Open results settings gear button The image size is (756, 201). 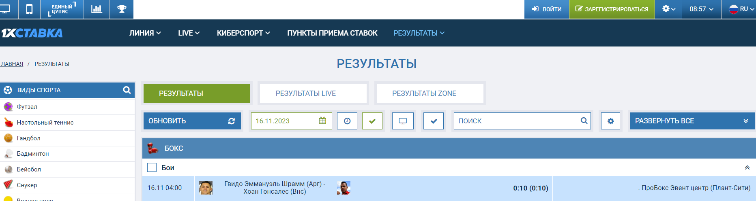[x=611, y=121]
